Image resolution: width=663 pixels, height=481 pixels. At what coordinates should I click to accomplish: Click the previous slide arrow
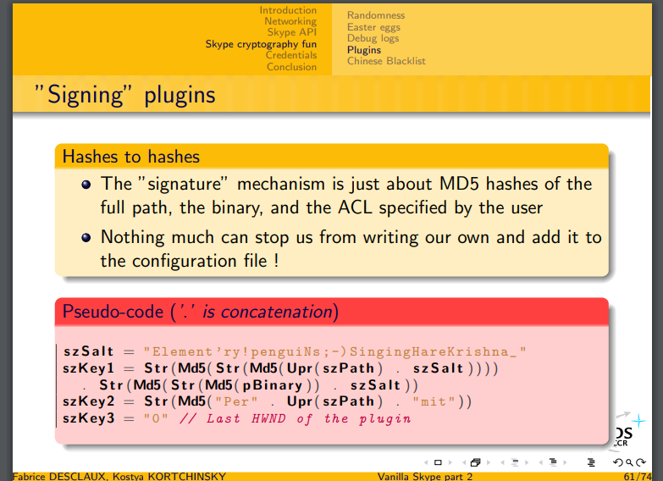point(426,462)
